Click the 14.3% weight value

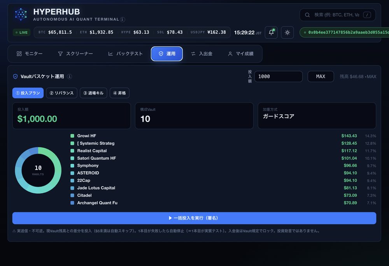click(x=370, y=136)
